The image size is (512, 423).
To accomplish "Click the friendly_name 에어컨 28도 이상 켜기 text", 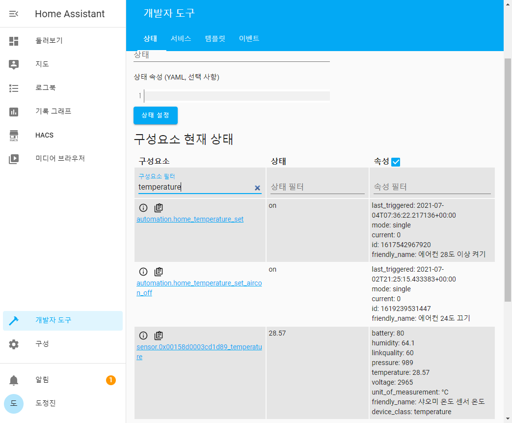I will (x=429, y=254).
